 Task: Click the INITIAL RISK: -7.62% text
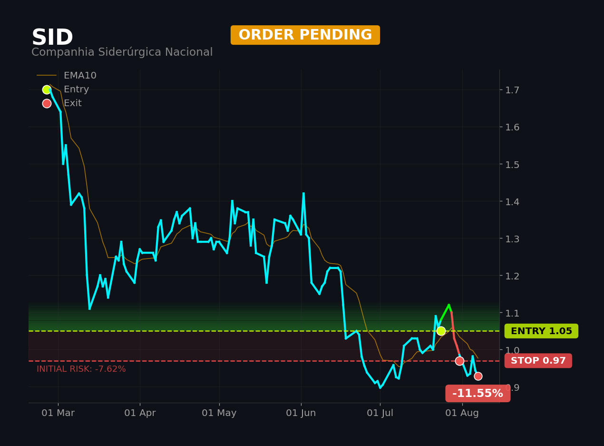coord(81,369)
